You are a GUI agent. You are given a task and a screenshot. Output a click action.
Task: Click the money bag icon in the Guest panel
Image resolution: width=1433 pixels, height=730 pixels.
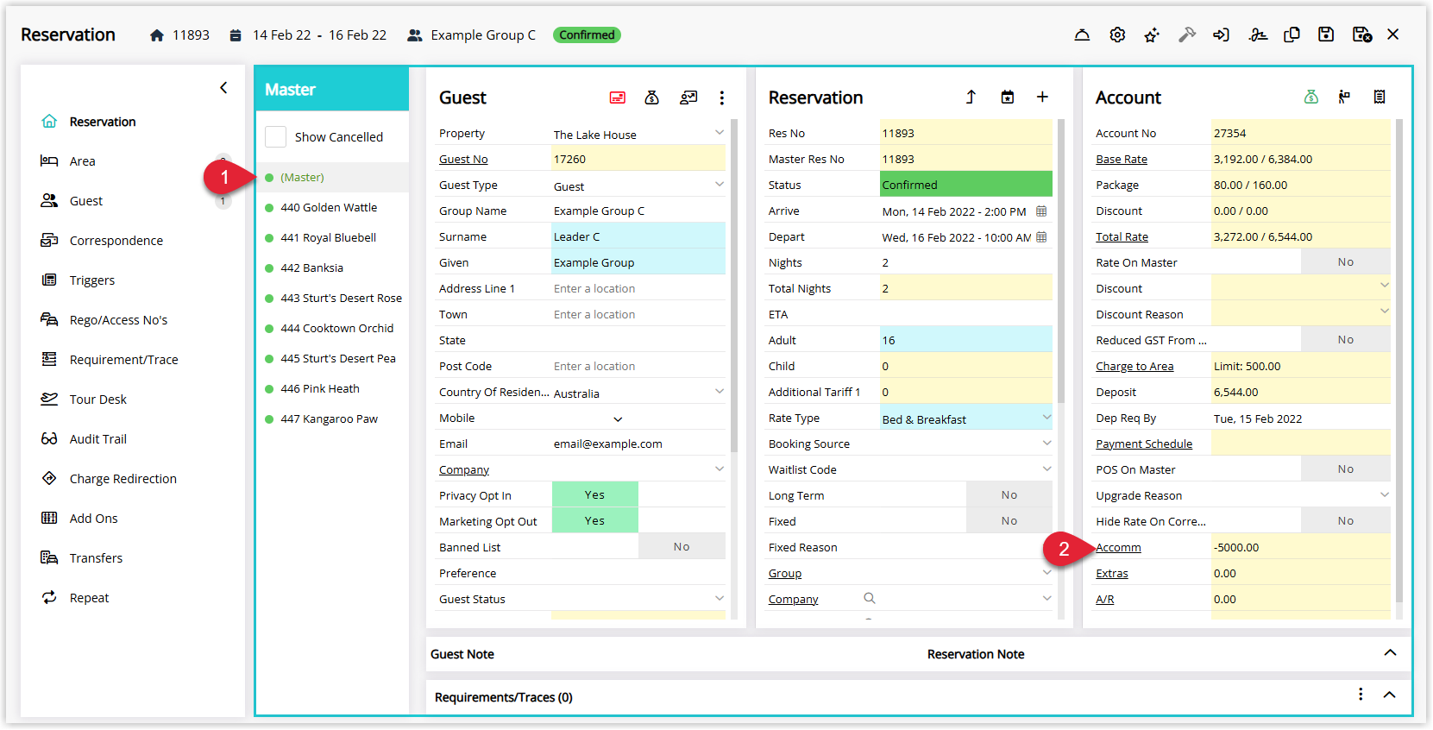(652, 98)
